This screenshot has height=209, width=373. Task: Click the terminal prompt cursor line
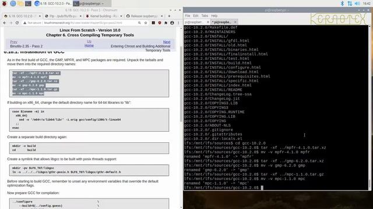pos(224,188)
